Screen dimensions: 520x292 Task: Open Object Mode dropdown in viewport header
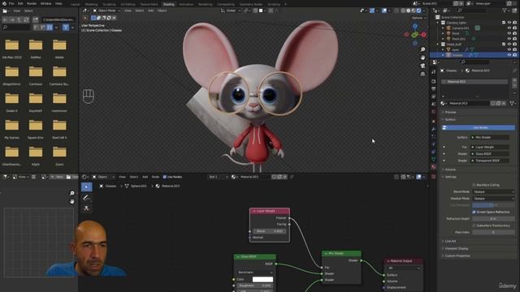(106, 11)
